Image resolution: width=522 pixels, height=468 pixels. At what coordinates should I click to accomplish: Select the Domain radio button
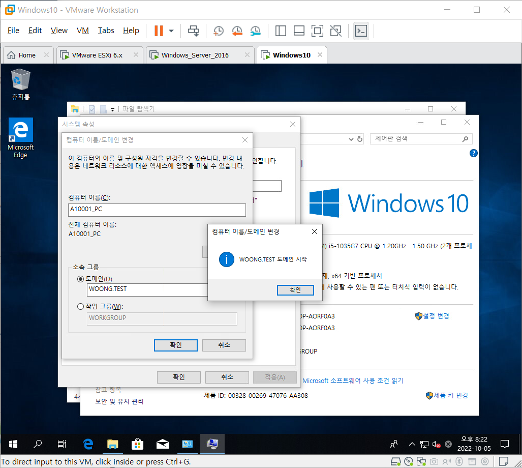point(80,279)
